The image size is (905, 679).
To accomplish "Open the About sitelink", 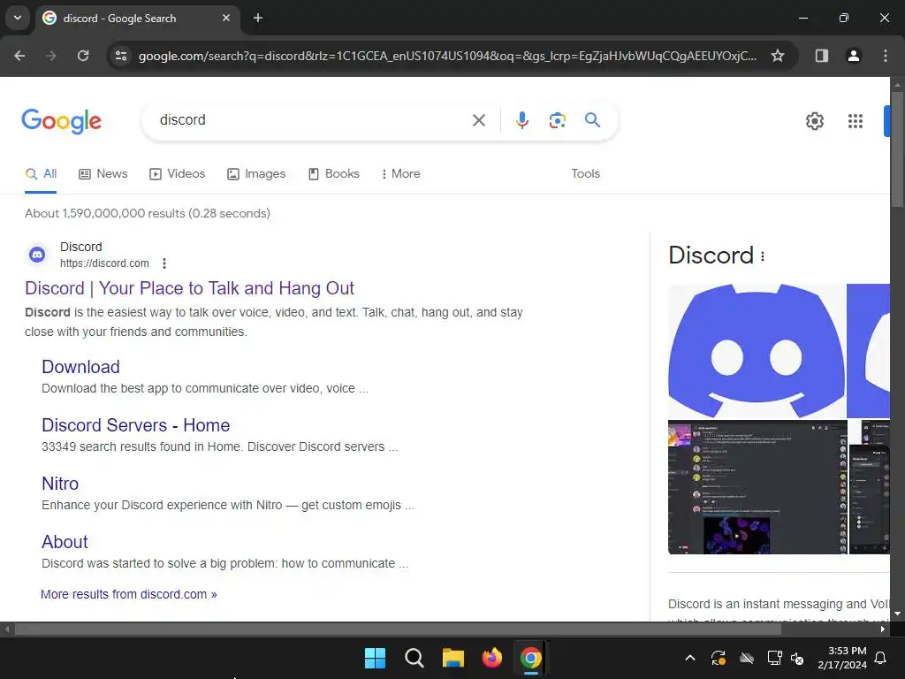I will 65,542.
